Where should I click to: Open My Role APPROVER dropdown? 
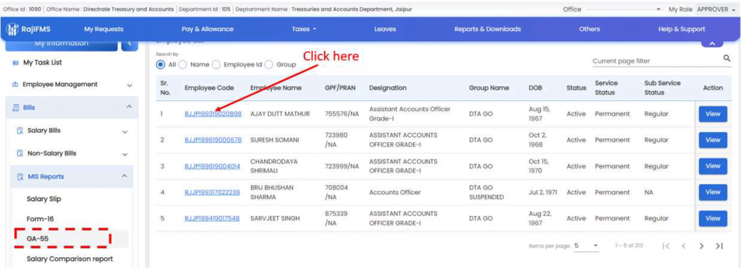(716, 9)
